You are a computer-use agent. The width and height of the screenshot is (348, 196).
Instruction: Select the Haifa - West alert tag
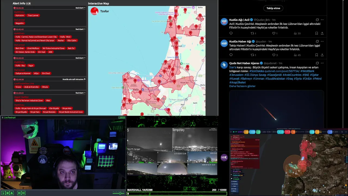(x=65, y=37)
